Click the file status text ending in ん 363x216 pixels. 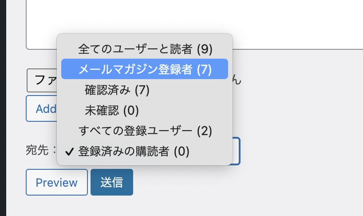237,80
